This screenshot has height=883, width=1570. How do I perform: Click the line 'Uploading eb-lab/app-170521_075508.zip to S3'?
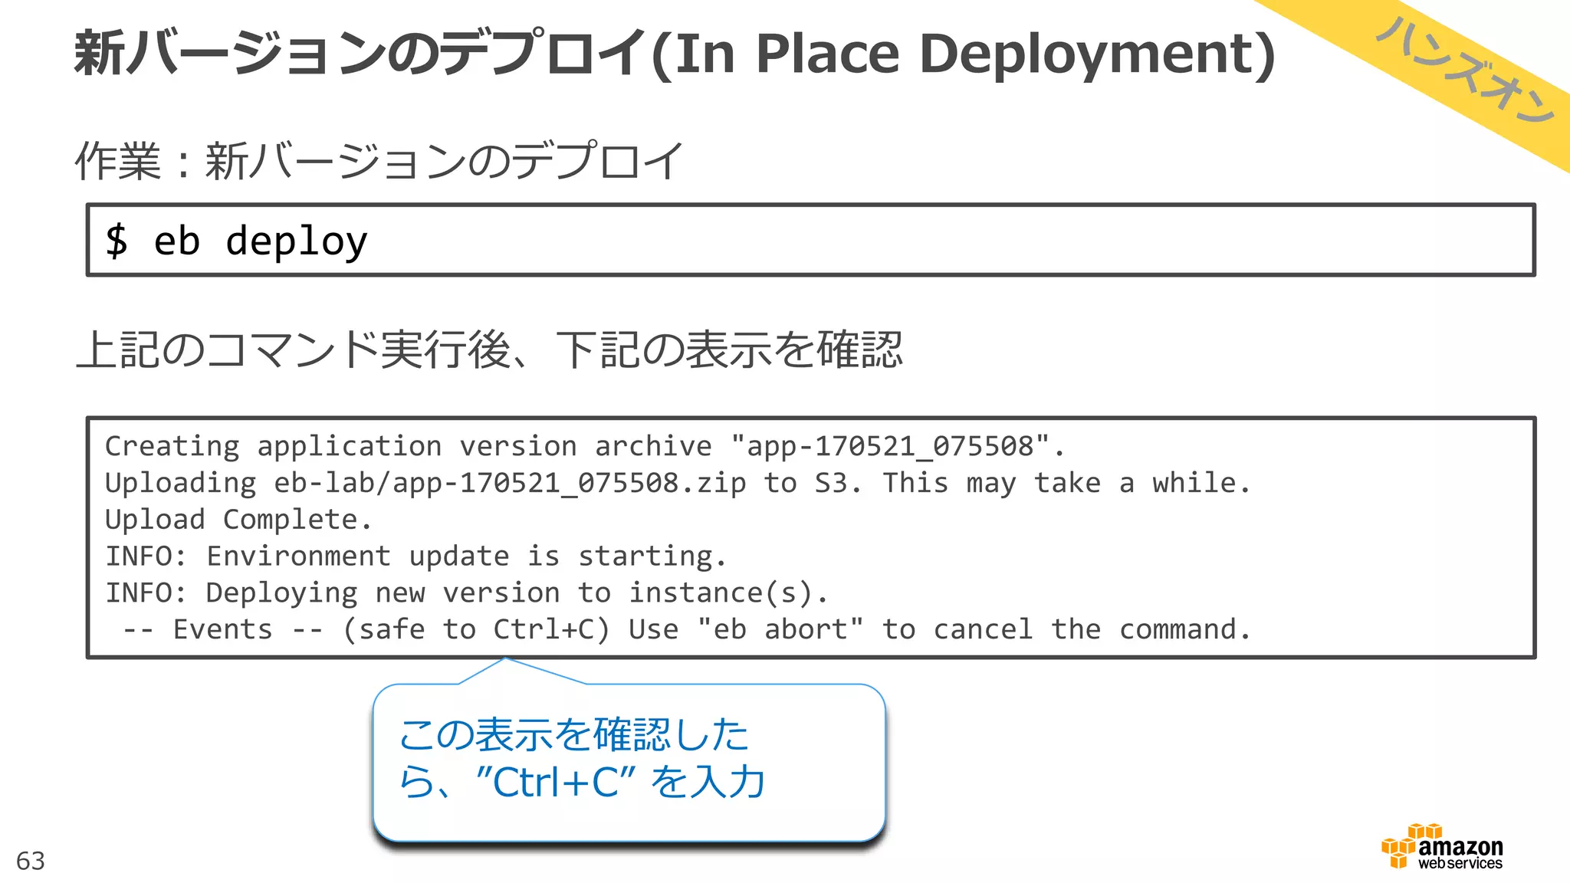[x=678, y=483]
